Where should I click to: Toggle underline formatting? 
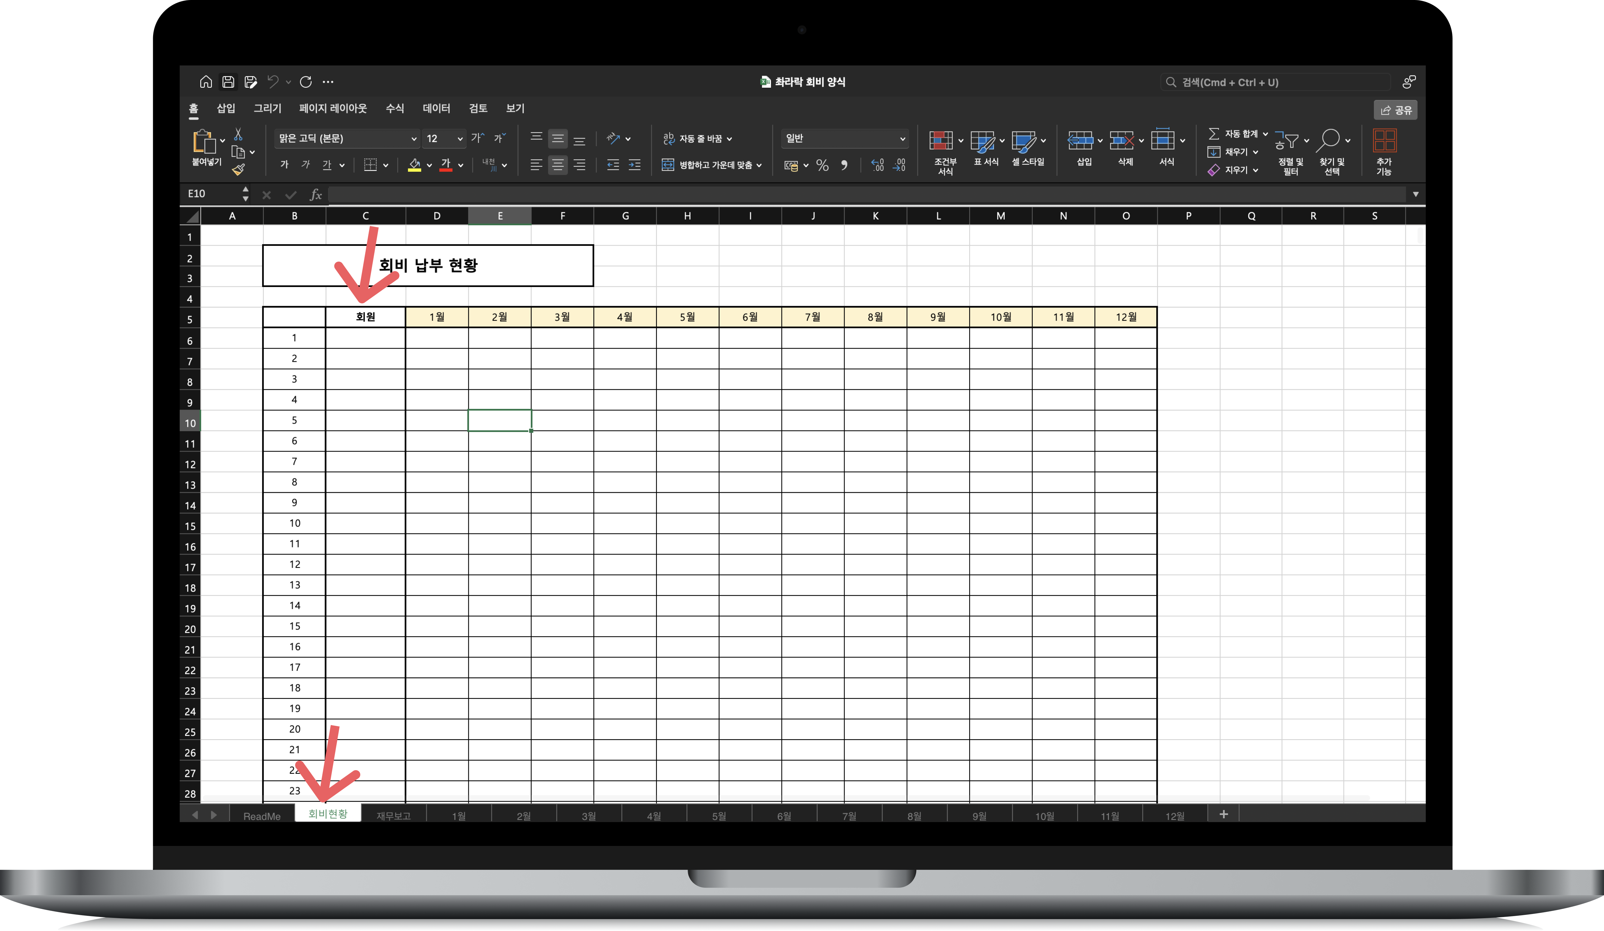click(x=327, y=165)
